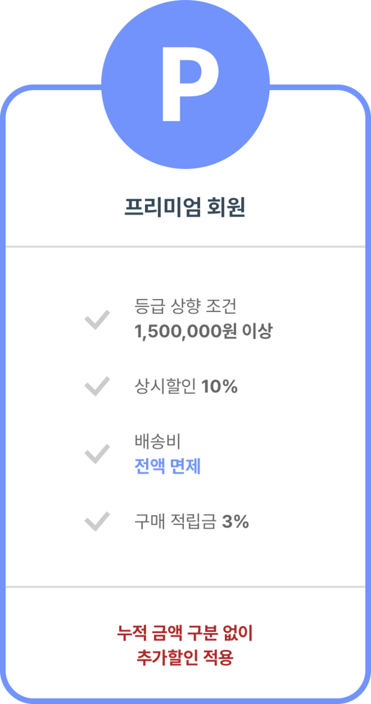The width and height of the screenshot is (371, 704).
Task: Select the 구매 적립금 benefit text
Action: coord(176,522)
